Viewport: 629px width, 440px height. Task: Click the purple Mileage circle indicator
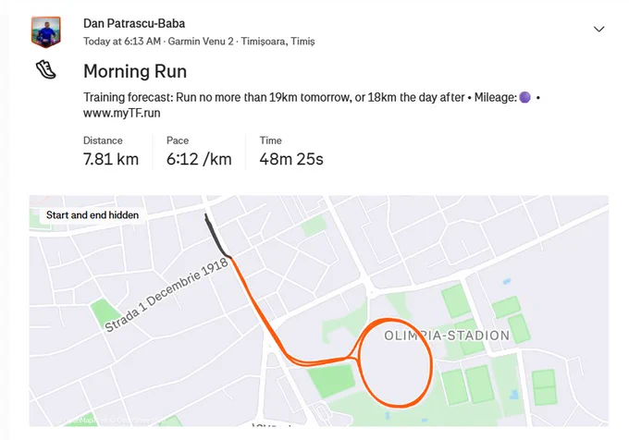524,97
